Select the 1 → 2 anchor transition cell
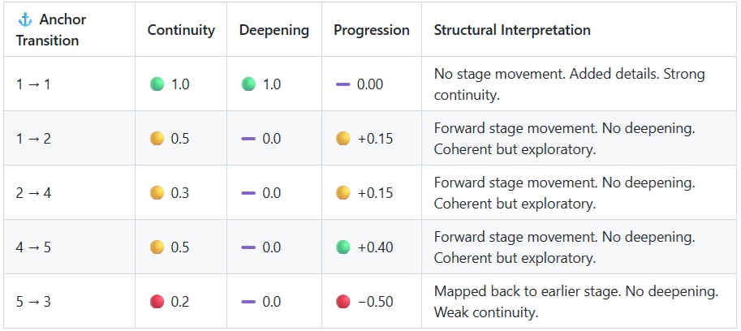741x331 pixels. coord(34,139)
